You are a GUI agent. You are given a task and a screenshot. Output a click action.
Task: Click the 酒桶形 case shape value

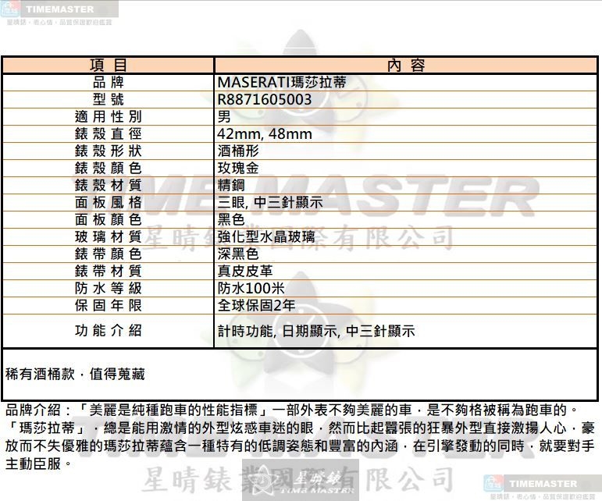[x=237, y=151]
